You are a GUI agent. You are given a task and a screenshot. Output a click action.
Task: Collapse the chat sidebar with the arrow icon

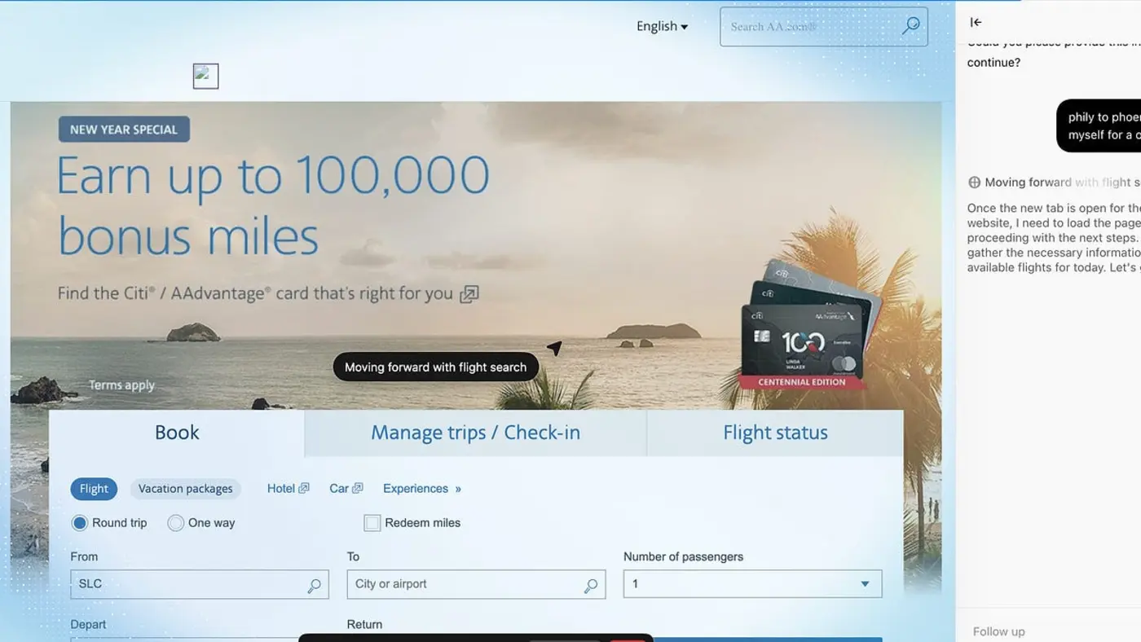point(976,22)
